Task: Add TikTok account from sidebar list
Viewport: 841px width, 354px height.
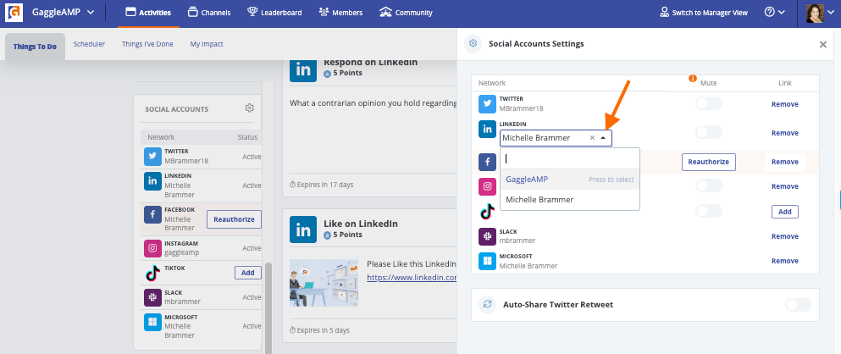Action: click(x=248, y=273)
